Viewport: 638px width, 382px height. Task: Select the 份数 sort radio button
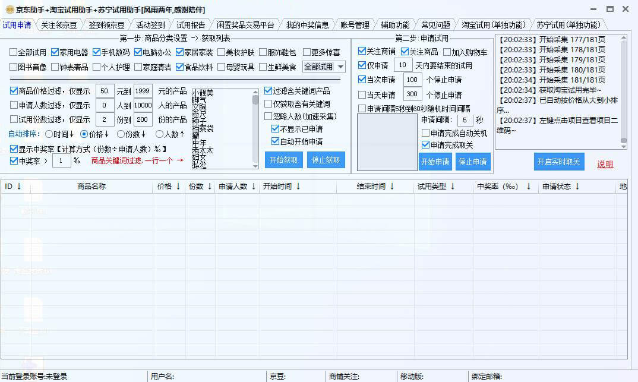pyautogui.click(x=121, y=134)
